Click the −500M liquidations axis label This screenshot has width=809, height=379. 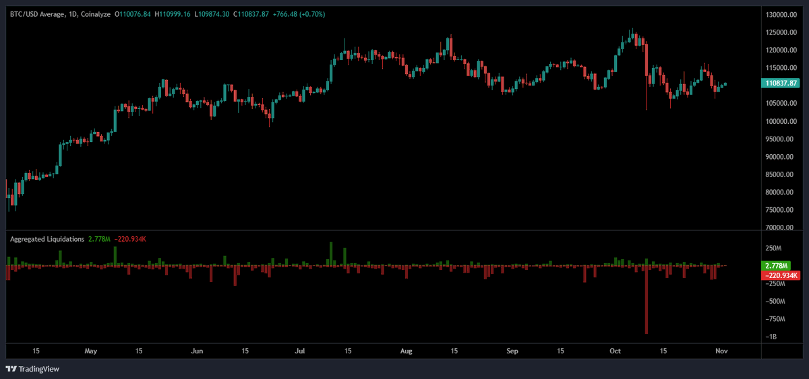coord(774,301)
